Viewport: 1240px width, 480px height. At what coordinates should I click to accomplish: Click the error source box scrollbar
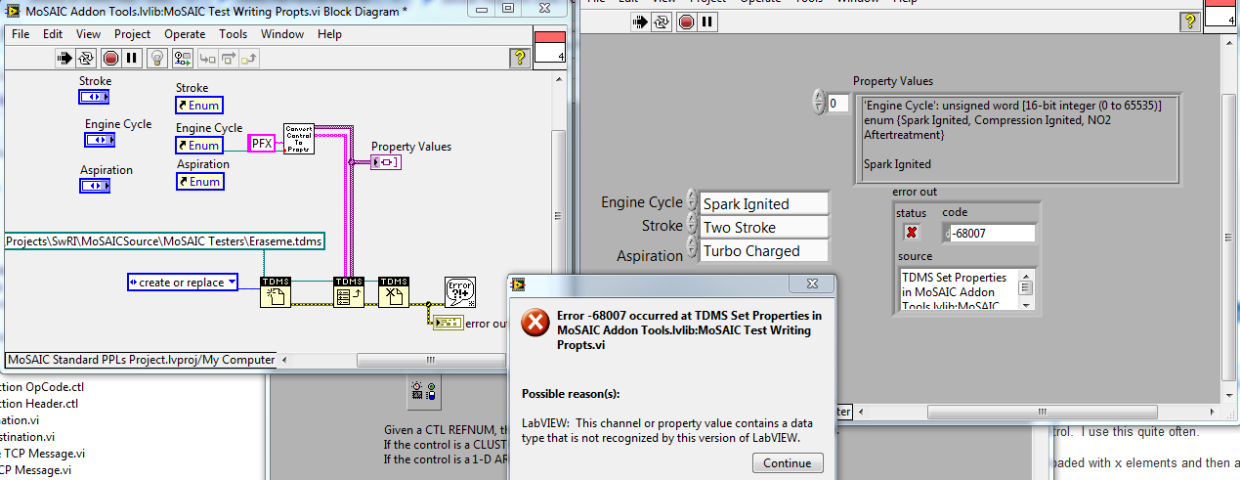coord(1026,291)
